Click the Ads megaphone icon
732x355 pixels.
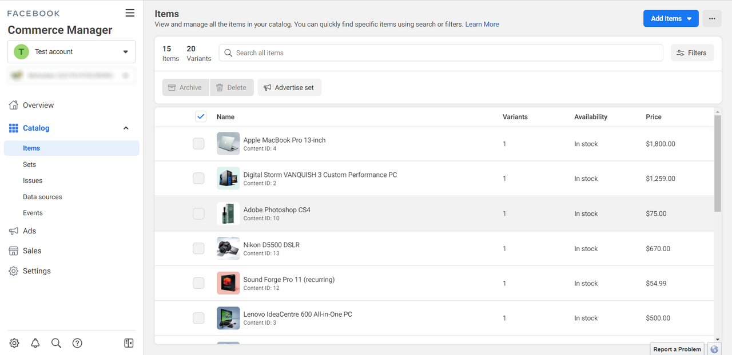click(14, 231)
